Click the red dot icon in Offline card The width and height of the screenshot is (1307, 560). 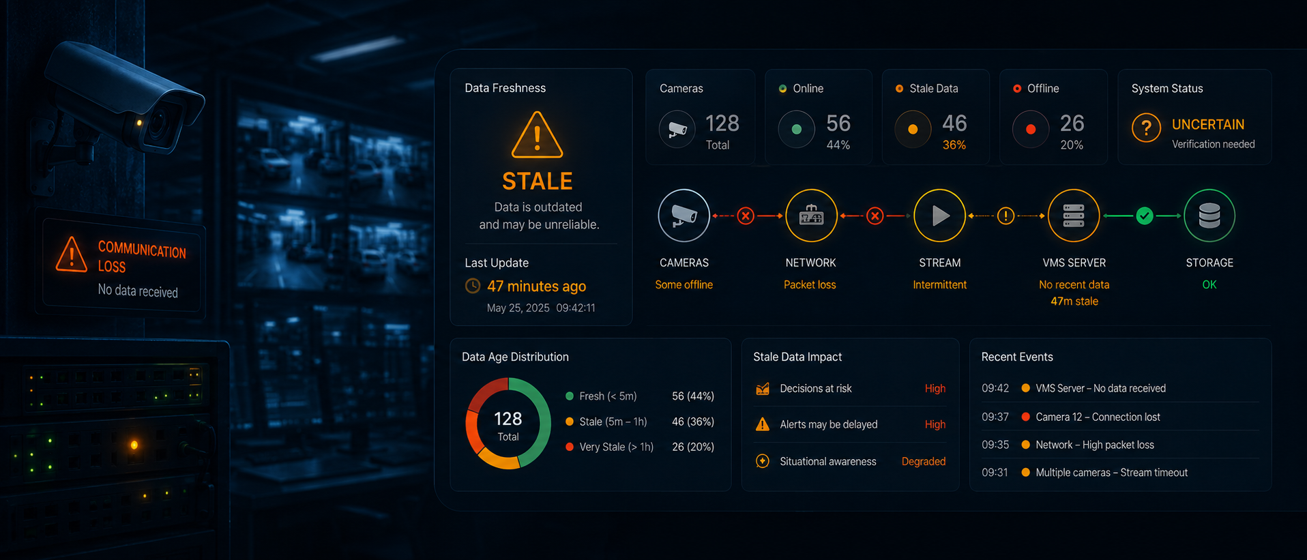[x=1031, y=129]
